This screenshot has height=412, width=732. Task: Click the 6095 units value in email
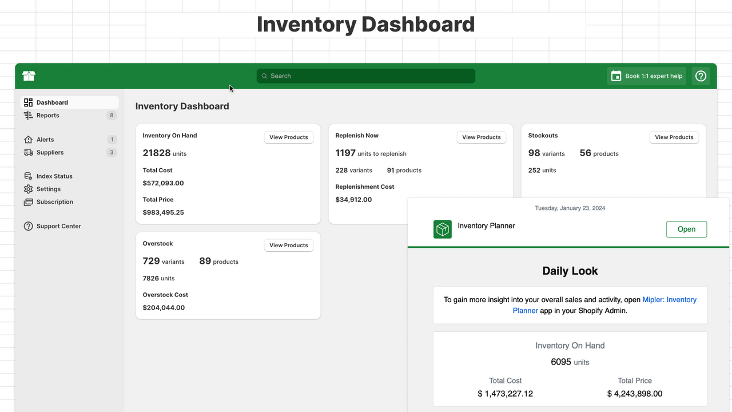[x=570, y=362]
